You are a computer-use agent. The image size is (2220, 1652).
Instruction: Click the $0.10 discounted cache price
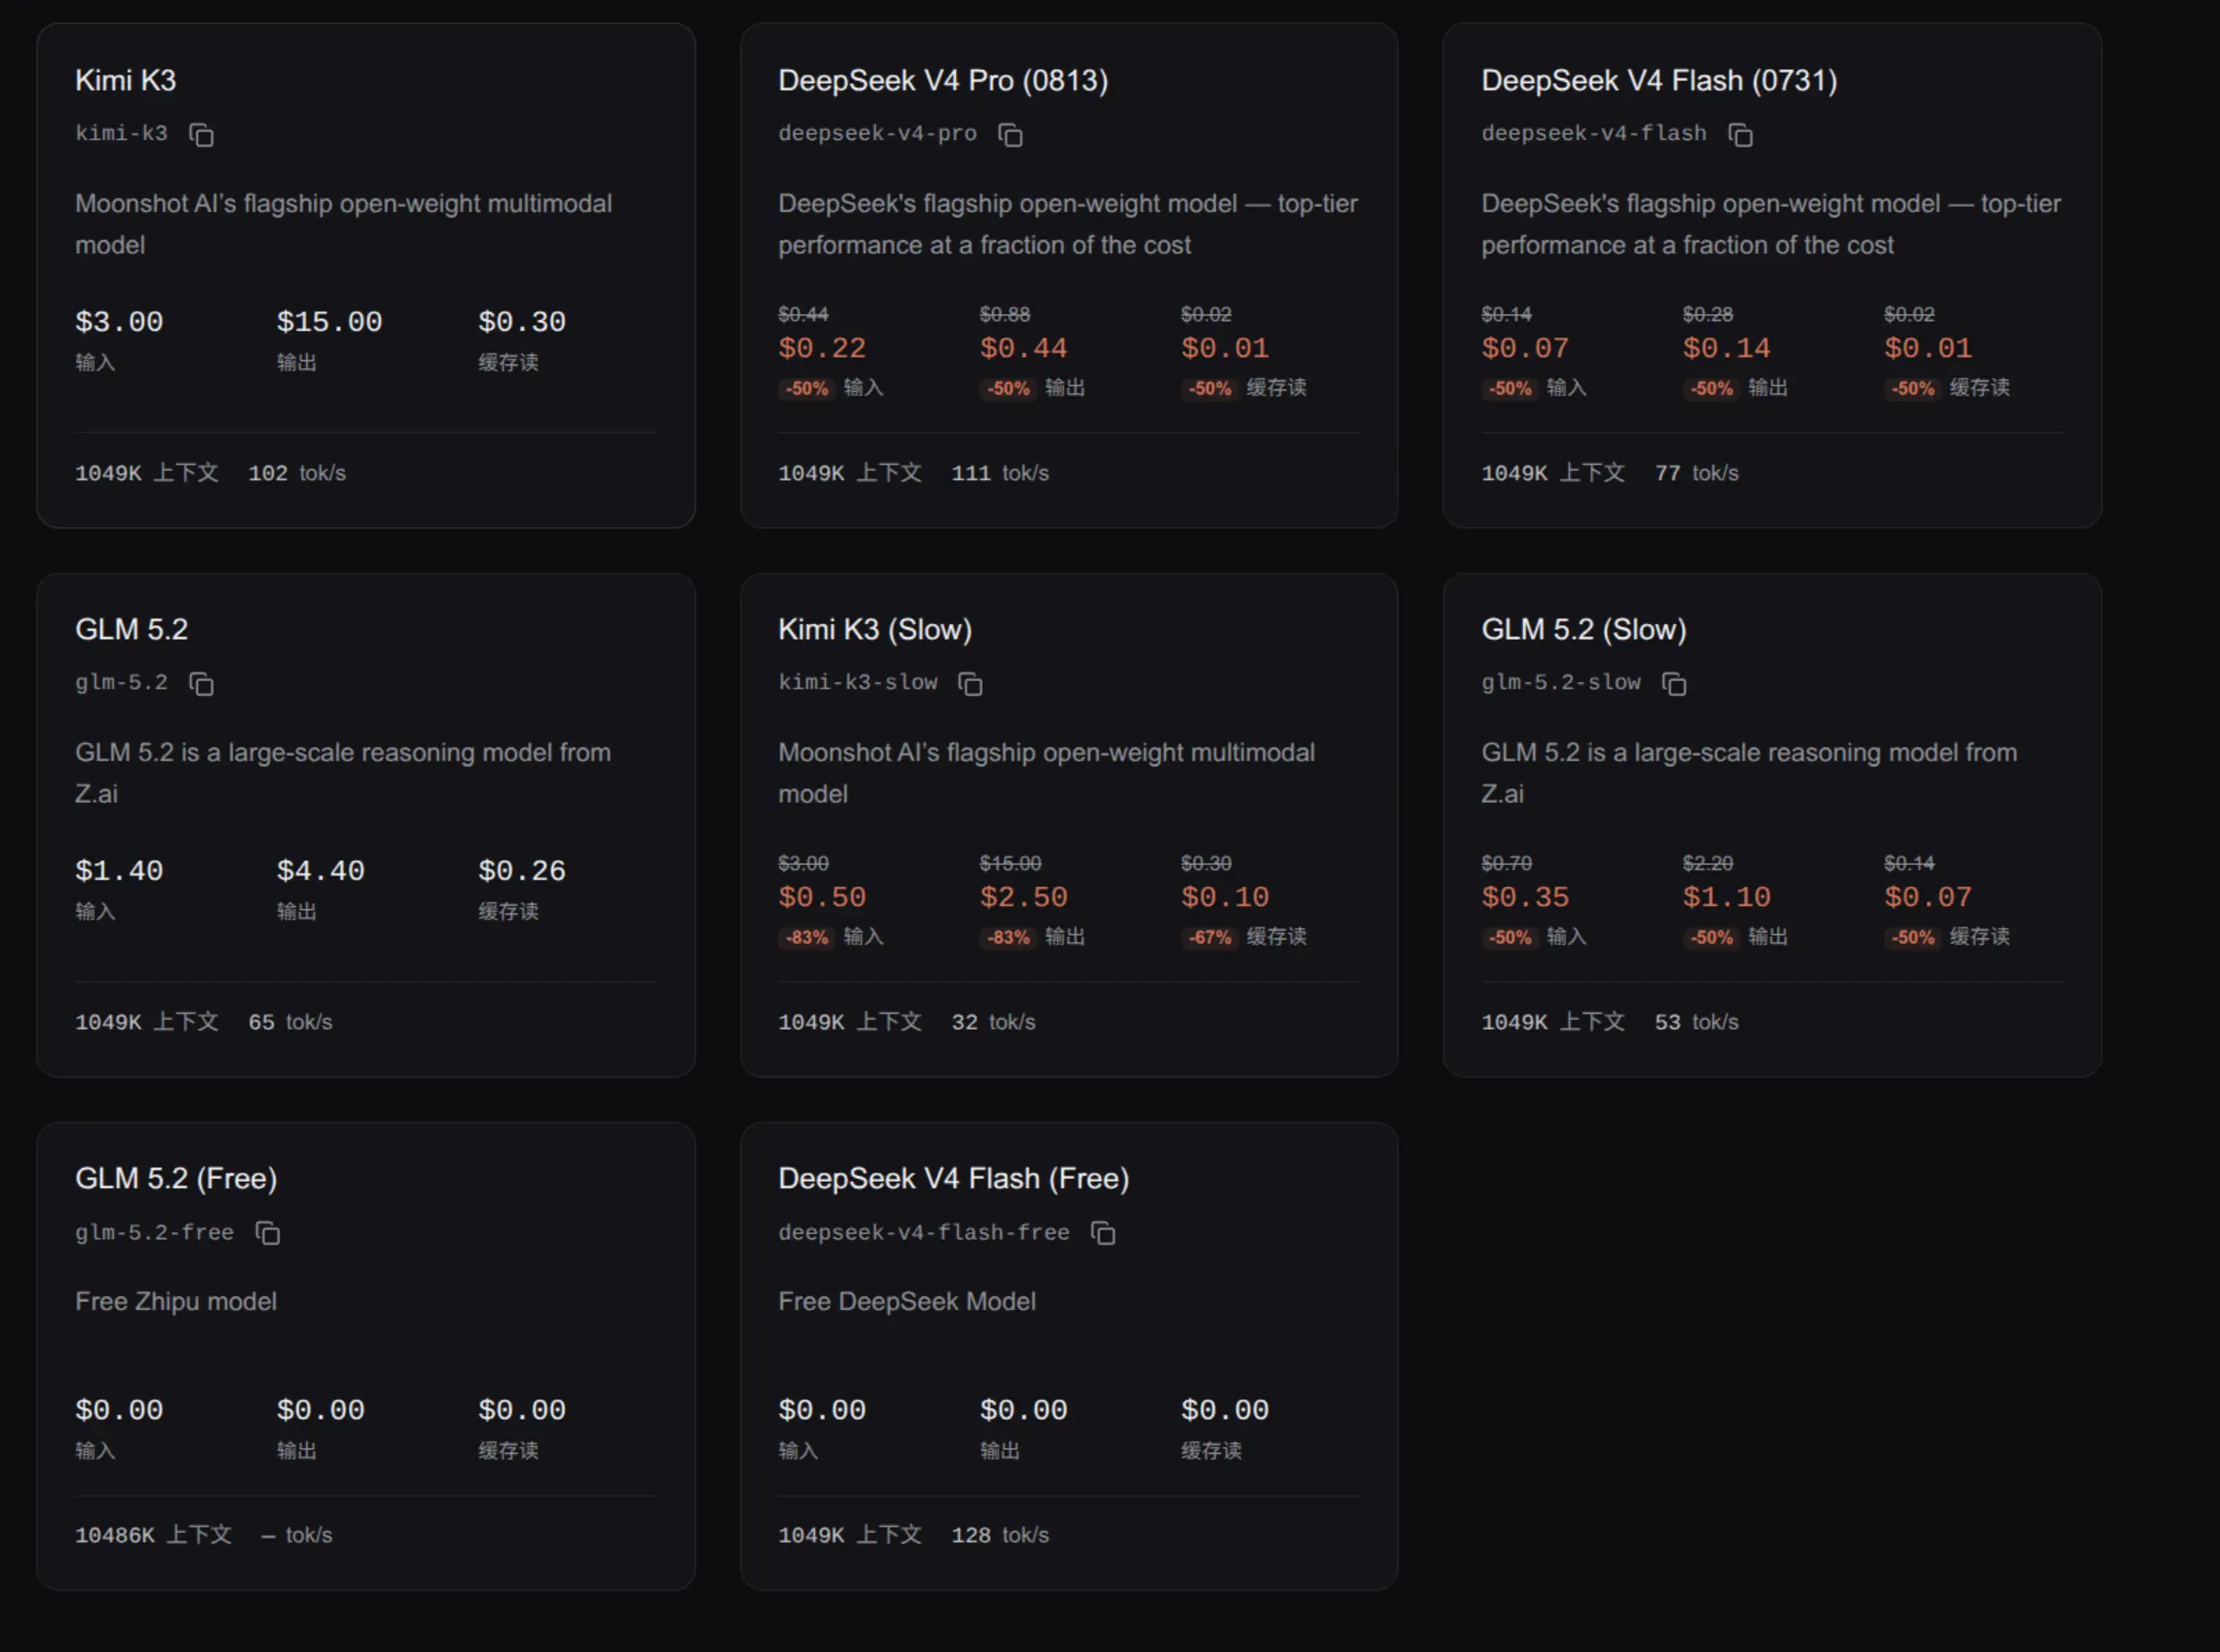pyautogui.click(x=1225, y=897)
